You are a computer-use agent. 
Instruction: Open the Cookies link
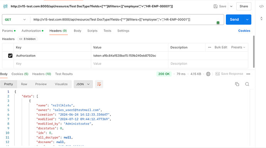coord(244,31)
